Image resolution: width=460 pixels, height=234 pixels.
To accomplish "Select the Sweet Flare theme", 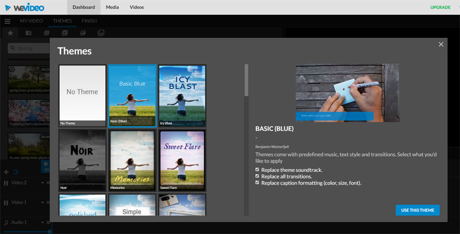I will click(x=182, y=160).
